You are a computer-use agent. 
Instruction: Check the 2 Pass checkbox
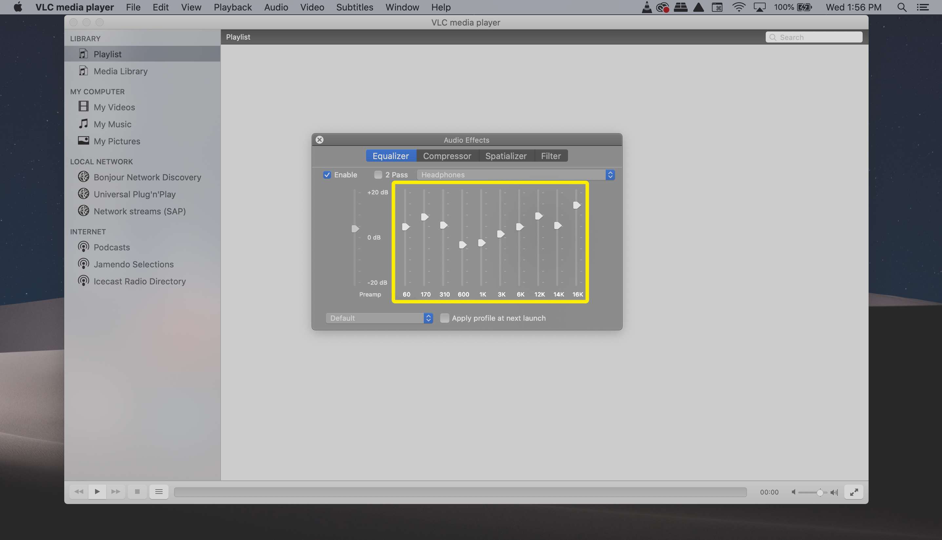click(378, 175)
